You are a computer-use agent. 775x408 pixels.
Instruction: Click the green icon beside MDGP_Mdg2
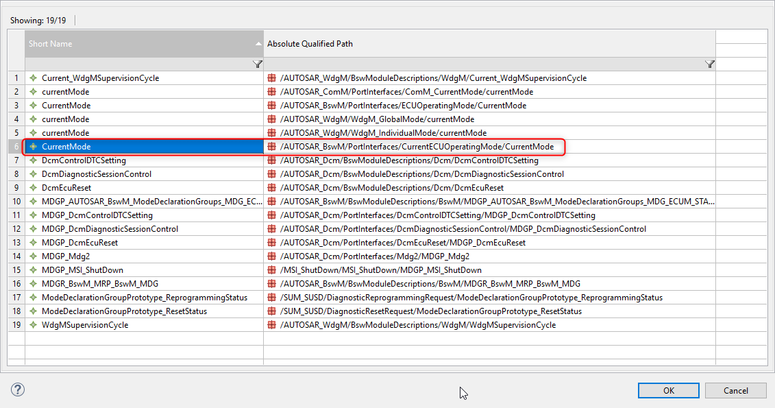click(33, 256)
